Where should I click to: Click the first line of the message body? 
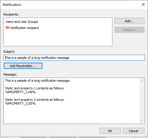click(x=38, y=81)
